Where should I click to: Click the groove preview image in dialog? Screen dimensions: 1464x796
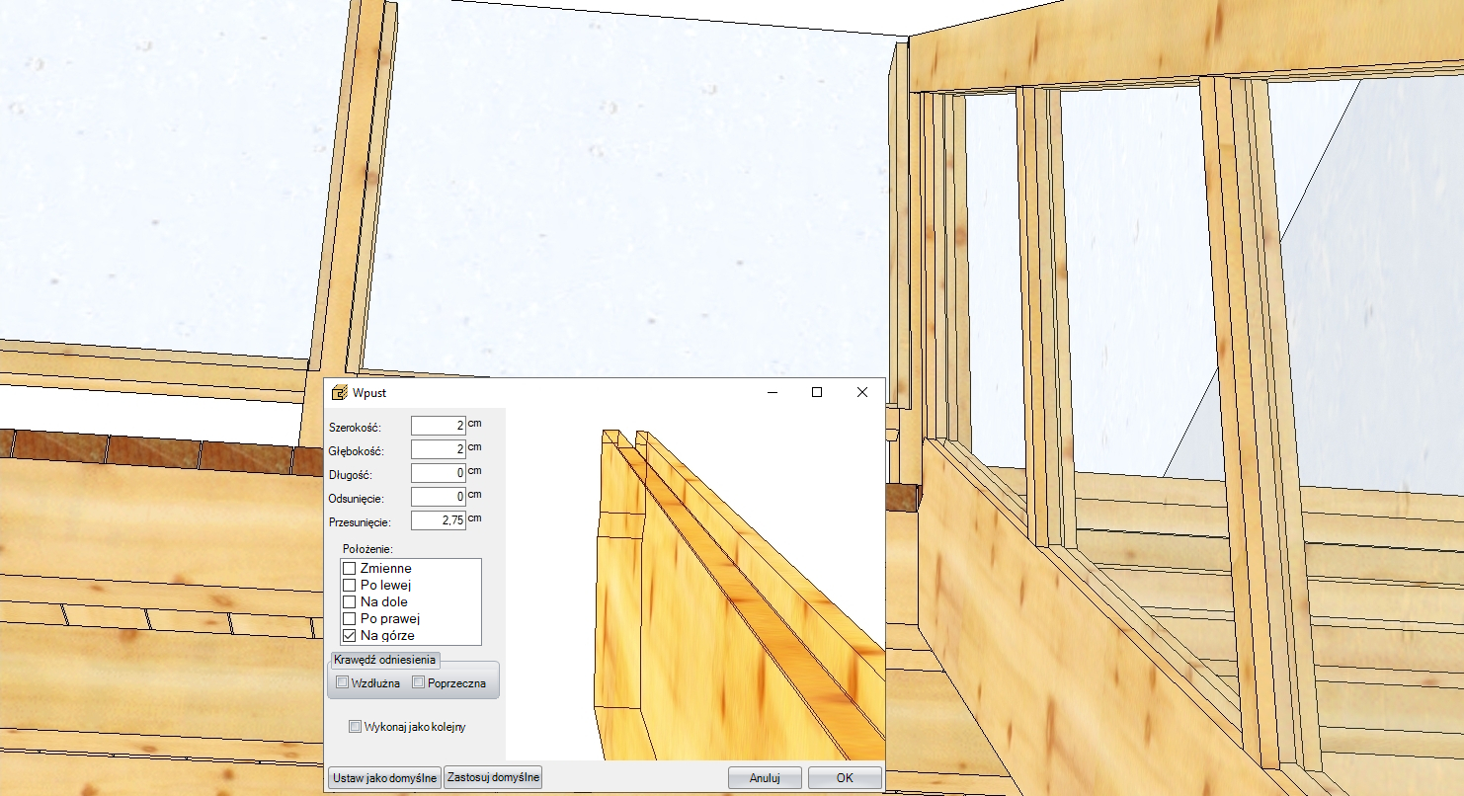click(711, 593)
